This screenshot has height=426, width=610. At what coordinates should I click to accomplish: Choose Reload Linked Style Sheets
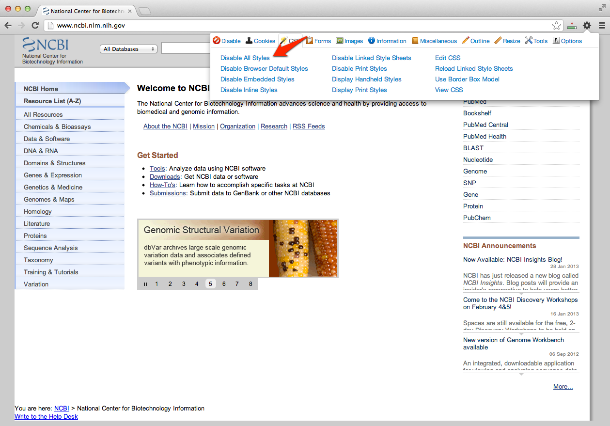(474, 68)
